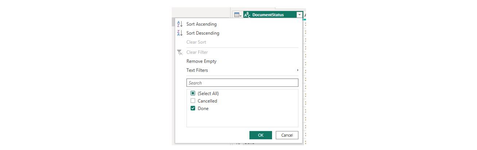Viewport: 477px width, 150px height.
Task: Click the Sort Descending Z-A icon
Action: [x=179, y=33]
